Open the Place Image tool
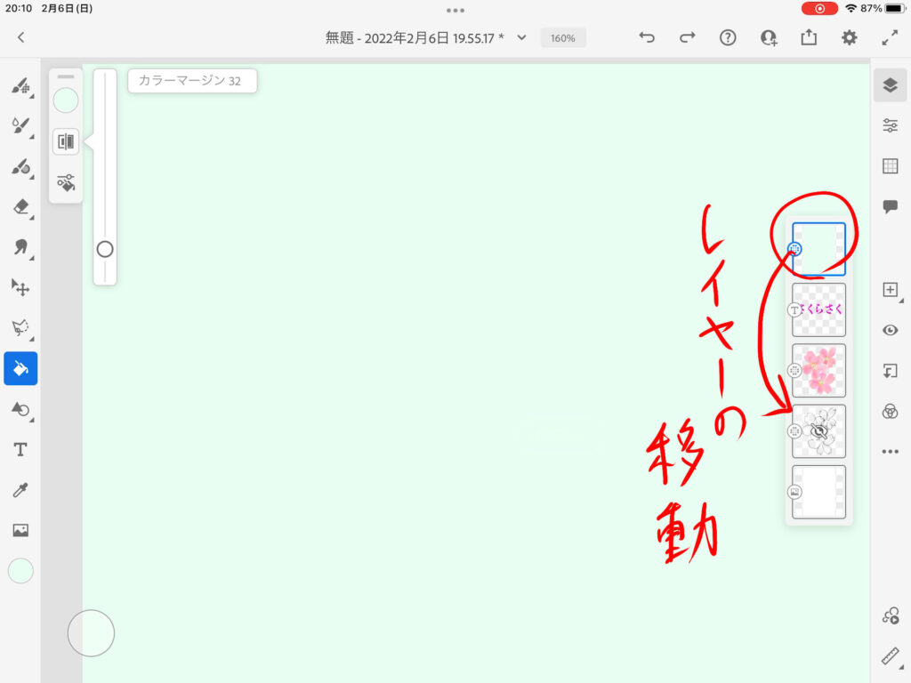Screen dimensions: 911x683 (x=20, y=531)
